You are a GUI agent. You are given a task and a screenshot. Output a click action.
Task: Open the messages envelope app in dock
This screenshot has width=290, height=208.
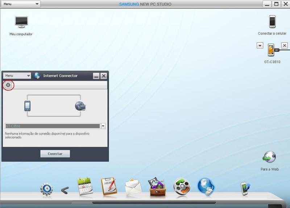[133, 187]
